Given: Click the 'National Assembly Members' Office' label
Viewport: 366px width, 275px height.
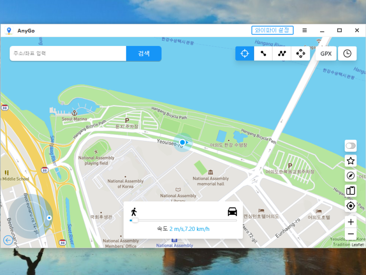Looking at the screenshot, I should pos(121,243).
